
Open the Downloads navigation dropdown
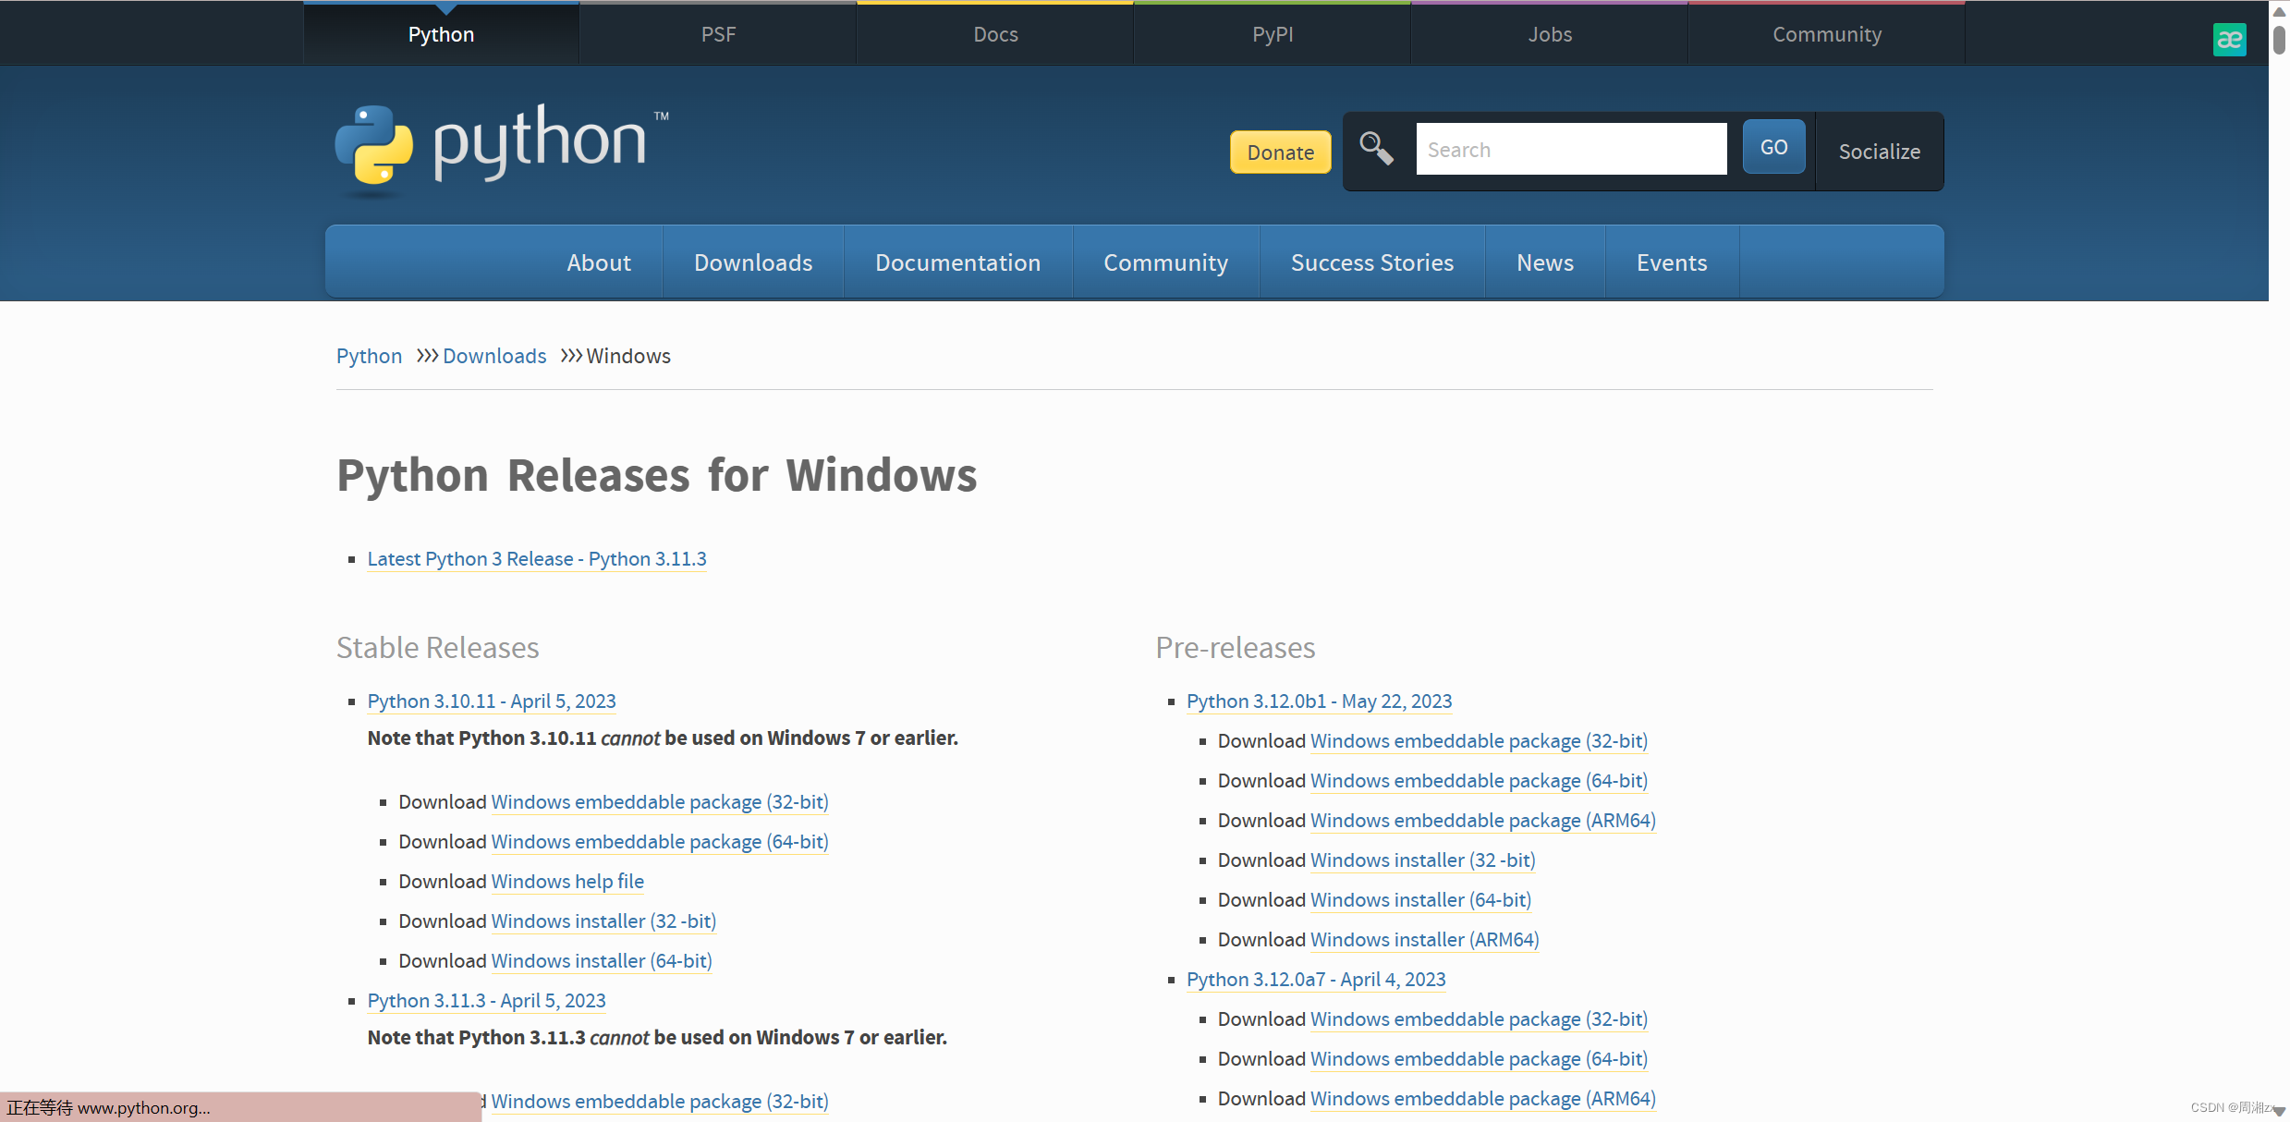pos(752,262)
